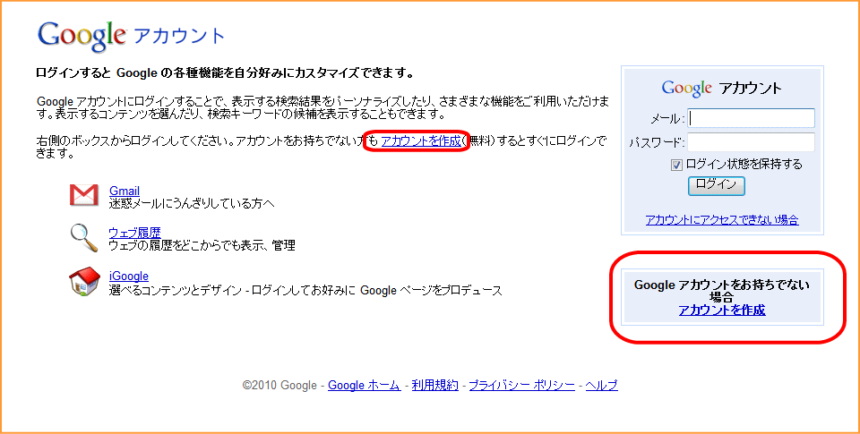Focus the メール input field
The width and height of the screenshot is (860, 434).
pyautogui.click(x=751, y=118)
